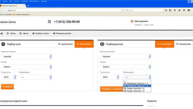Select По автомобилю tab in Подбор дисков
The width and height of the screenshot is (193, 109).
coord(165,44)
